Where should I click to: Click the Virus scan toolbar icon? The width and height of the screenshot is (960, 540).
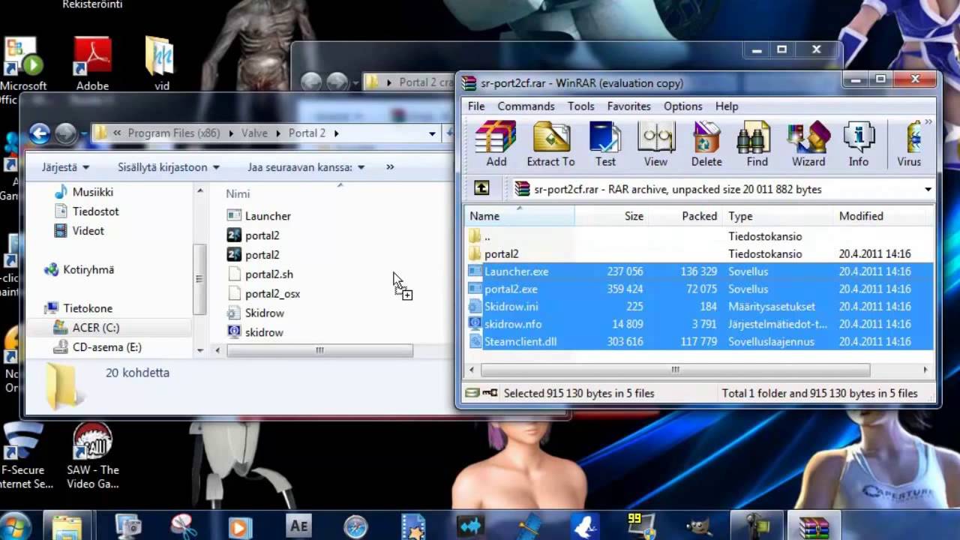coord(910,143)
